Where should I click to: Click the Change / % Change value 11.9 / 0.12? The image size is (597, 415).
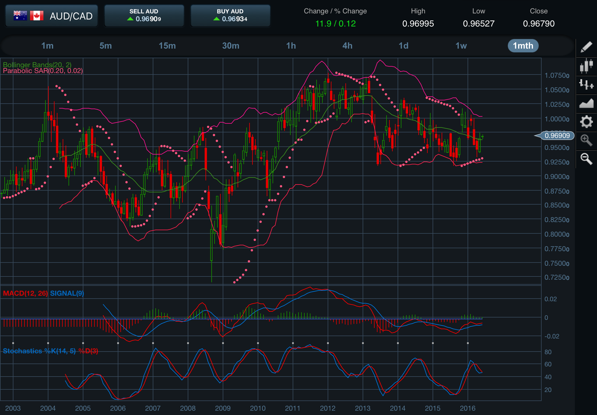[336, 24]
